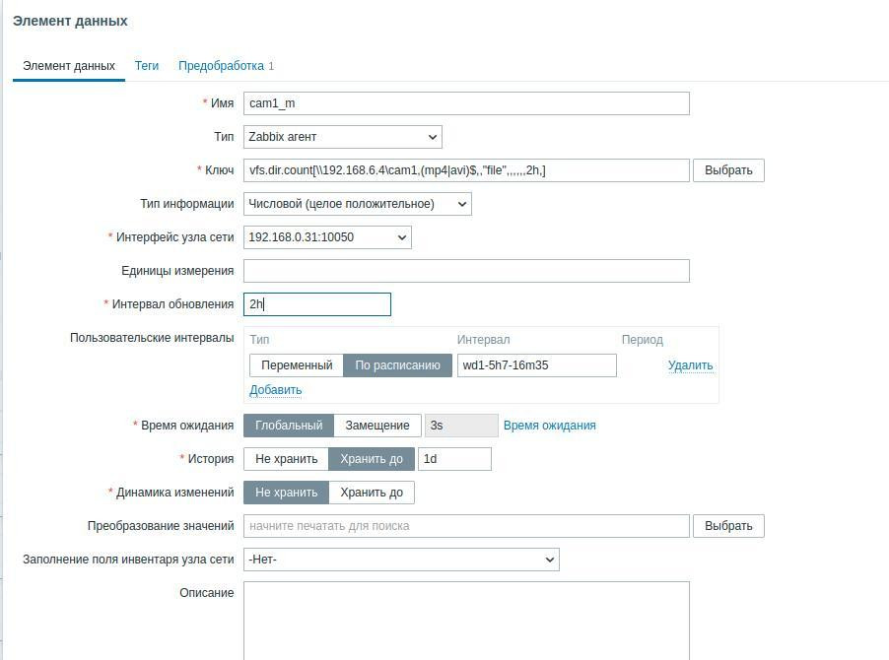The height and width of the screenshot is (660, 889).
Task: Switch to the Теги tab
Action: 146,66
